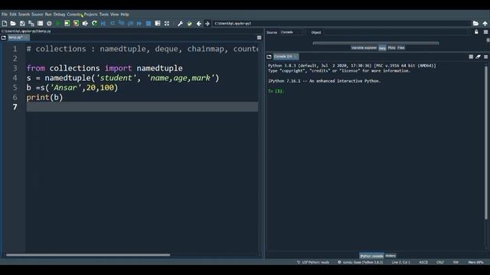Viewport: 490px width, 275px height.
Task: Click the debugger continue execution icon
Action: coord(139,24)
